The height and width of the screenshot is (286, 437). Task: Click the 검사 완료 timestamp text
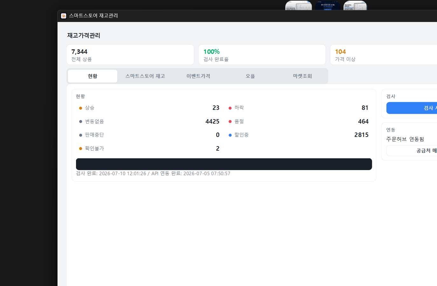[x=111, y=174]
